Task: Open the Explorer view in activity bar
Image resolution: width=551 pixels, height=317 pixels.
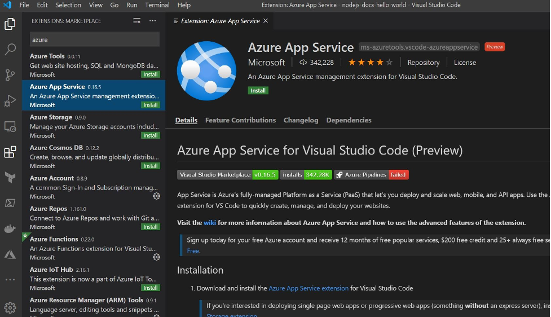Action: click(10, 24)
